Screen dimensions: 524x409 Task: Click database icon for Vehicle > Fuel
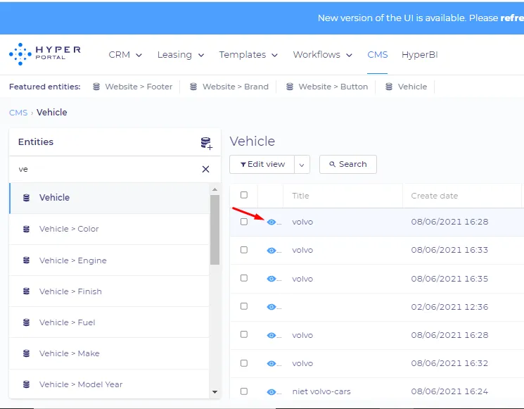point(26,322)
